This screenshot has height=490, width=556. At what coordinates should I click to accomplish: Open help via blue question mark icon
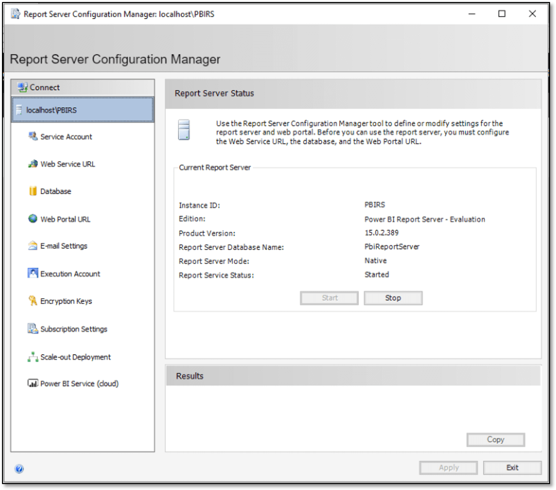tap(19, 469)
